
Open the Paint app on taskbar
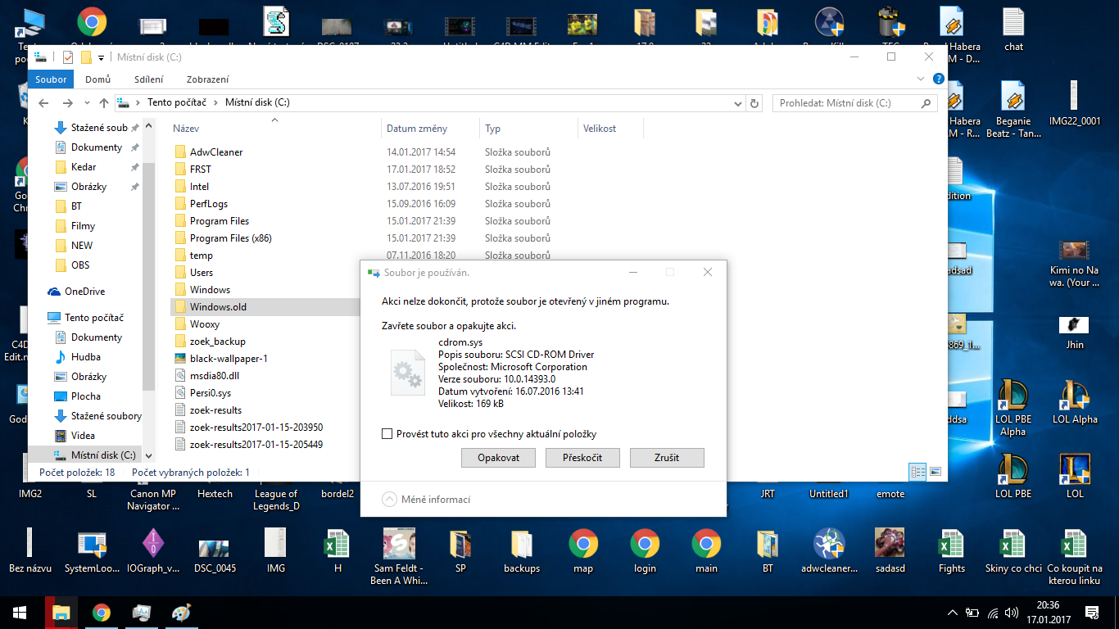[x=181, y=613]
